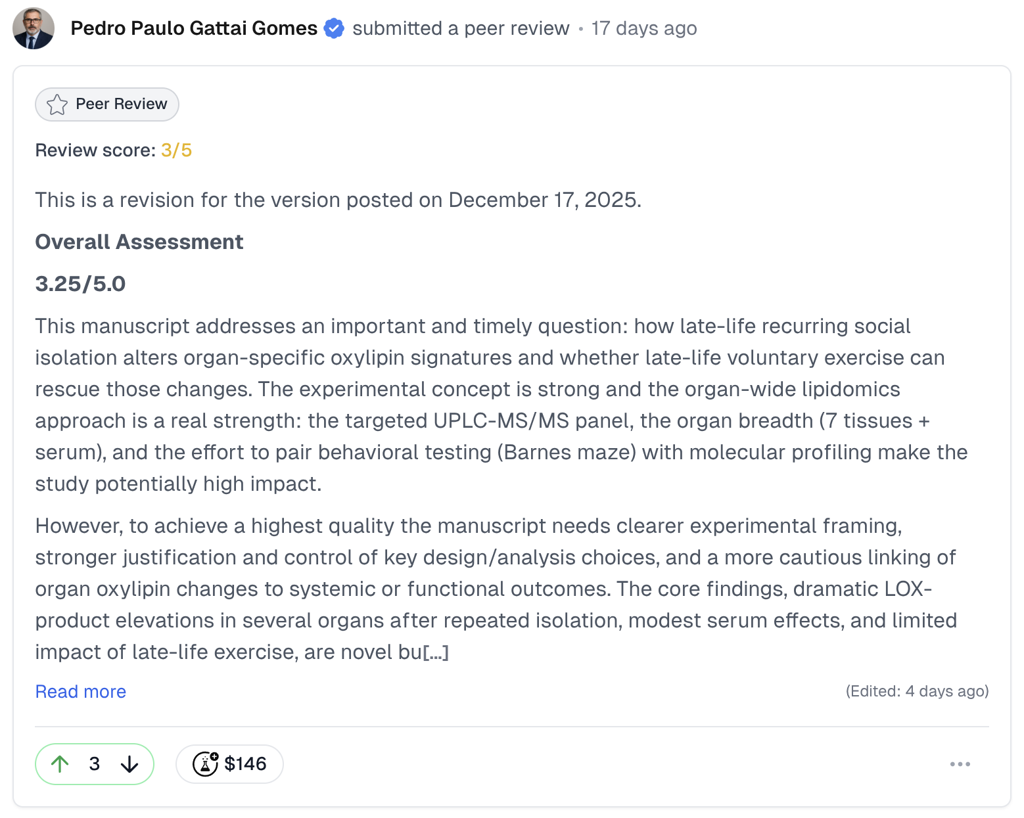Toggle the upvote on to change count from 3
Image resolution: width=1024 pixels, height=818 pixels.
point(60,764)
